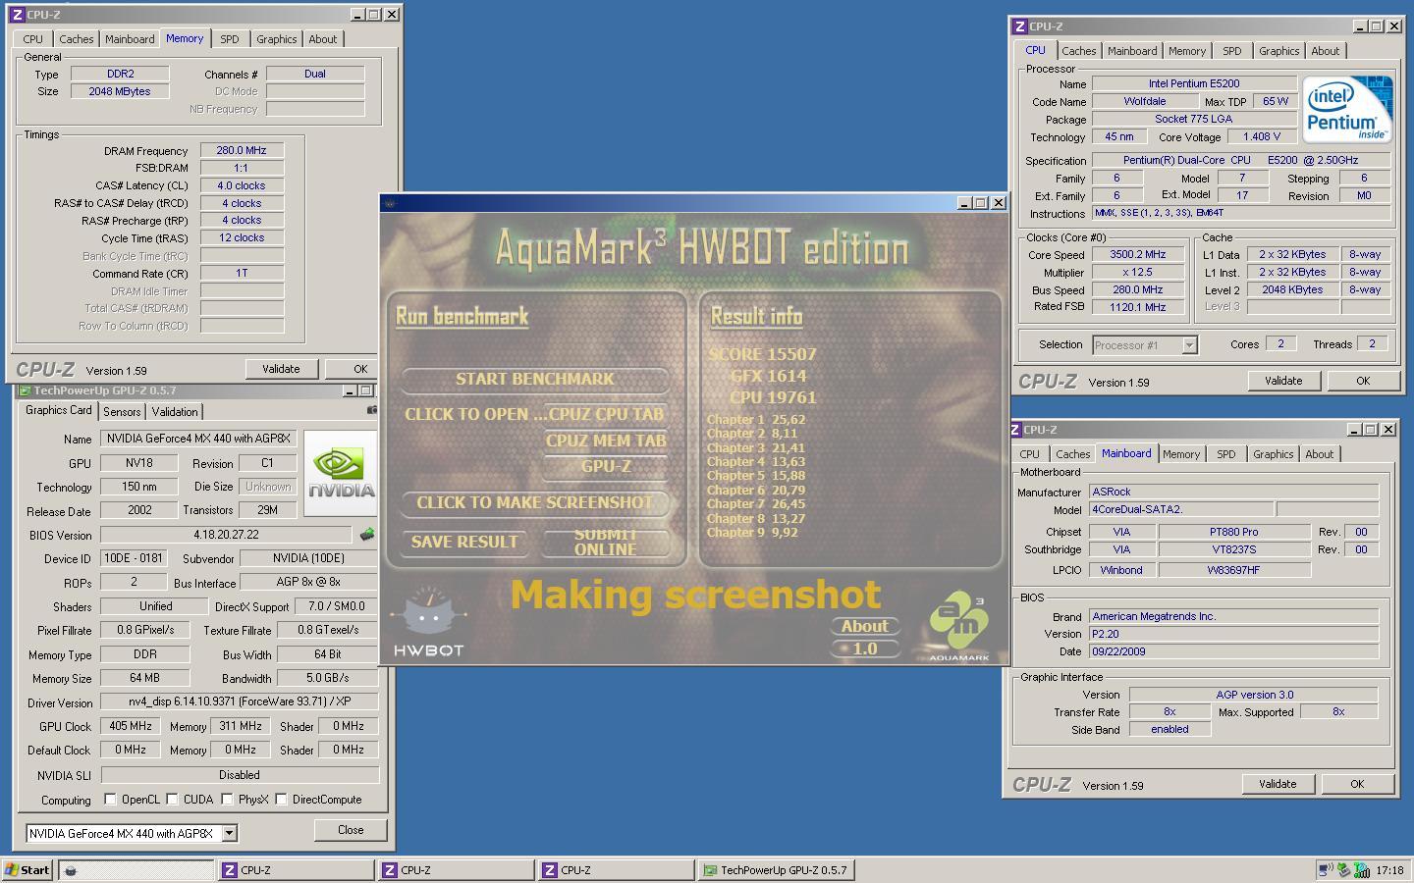1414x883 pixels.
Task: Switch to TechPowerUp GPU-Z from the taskbar
Action: pos(776,869)
